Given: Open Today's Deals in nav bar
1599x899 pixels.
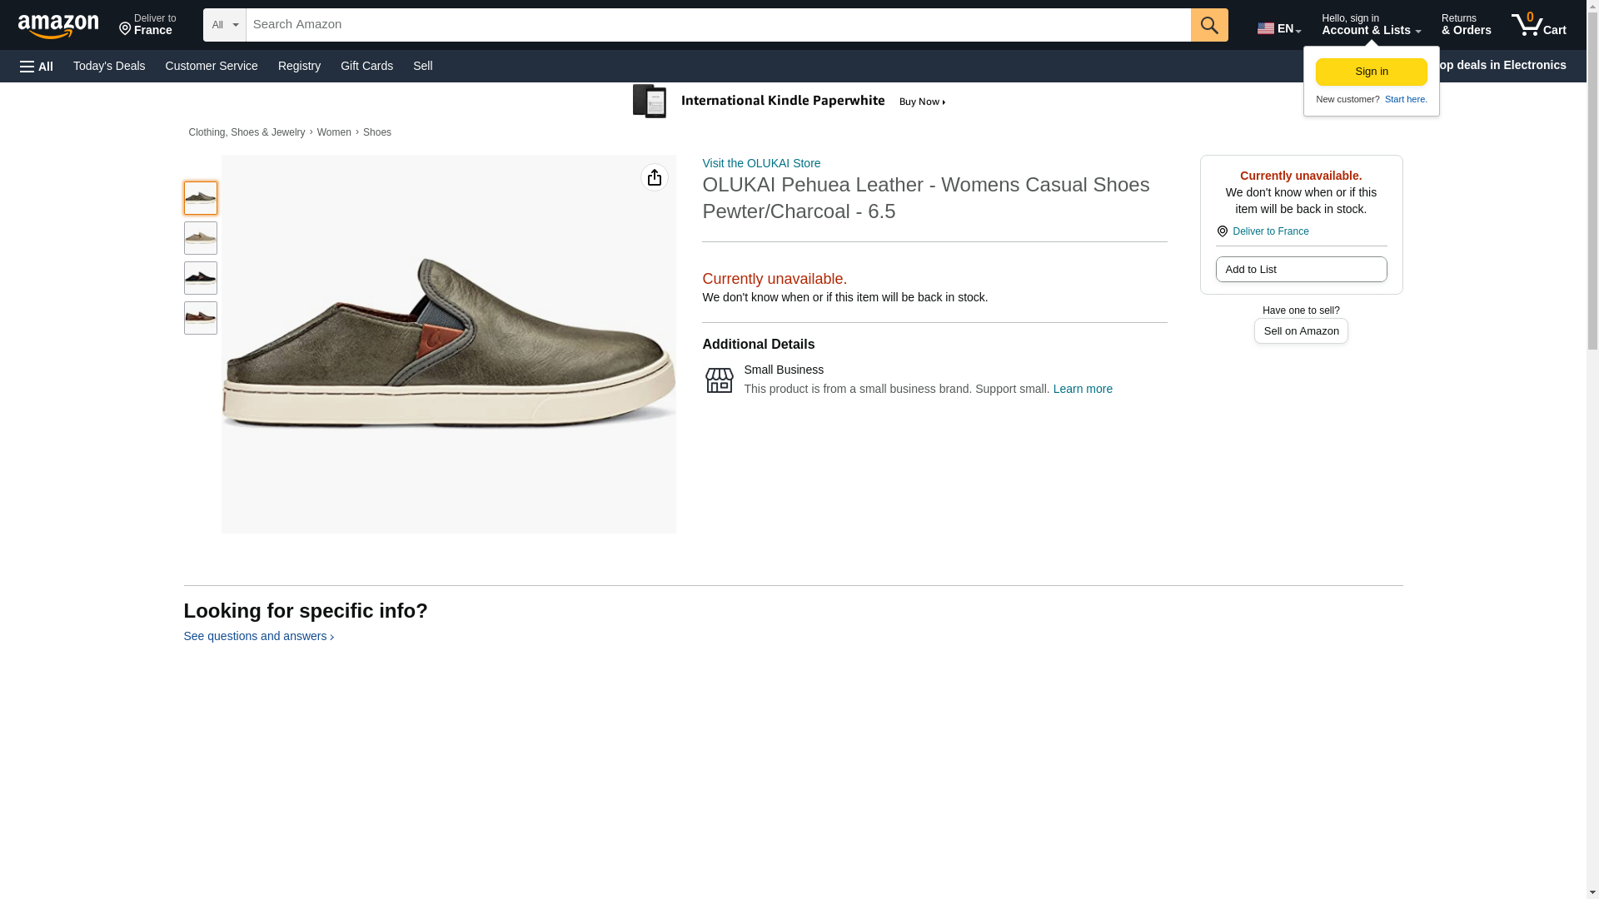Looking at the screenshot, I should [109, 66].
